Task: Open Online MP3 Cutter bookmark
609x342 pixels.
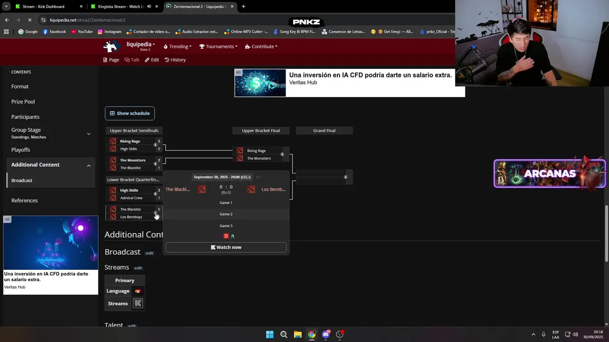Action: [246, 32]
